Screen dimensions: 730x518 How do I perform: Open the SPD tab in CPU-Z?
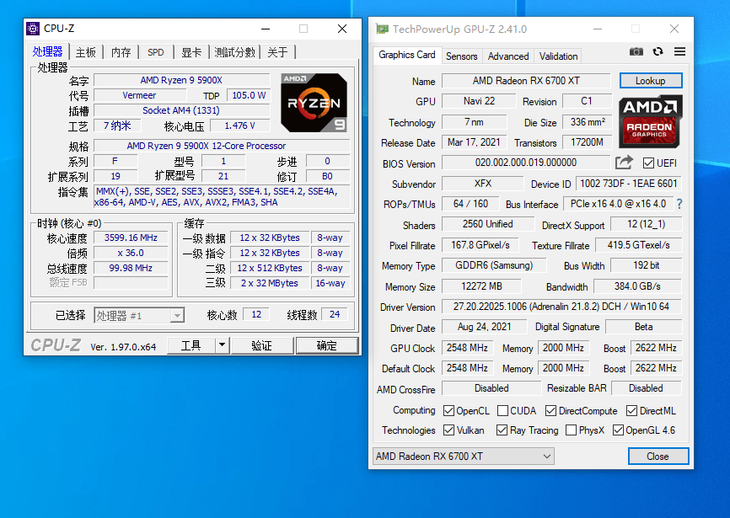tap(155, 51)
